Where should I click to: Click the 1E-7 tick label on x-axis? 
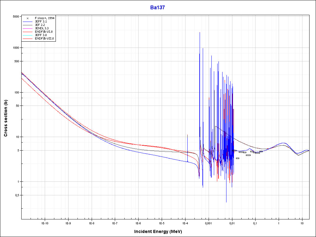coord(115,223)
